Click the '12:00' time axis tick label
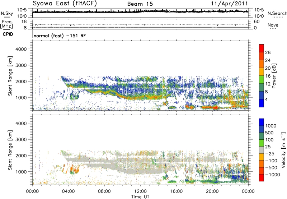Viewport: 287px width, 199px height. pos(140,191)
